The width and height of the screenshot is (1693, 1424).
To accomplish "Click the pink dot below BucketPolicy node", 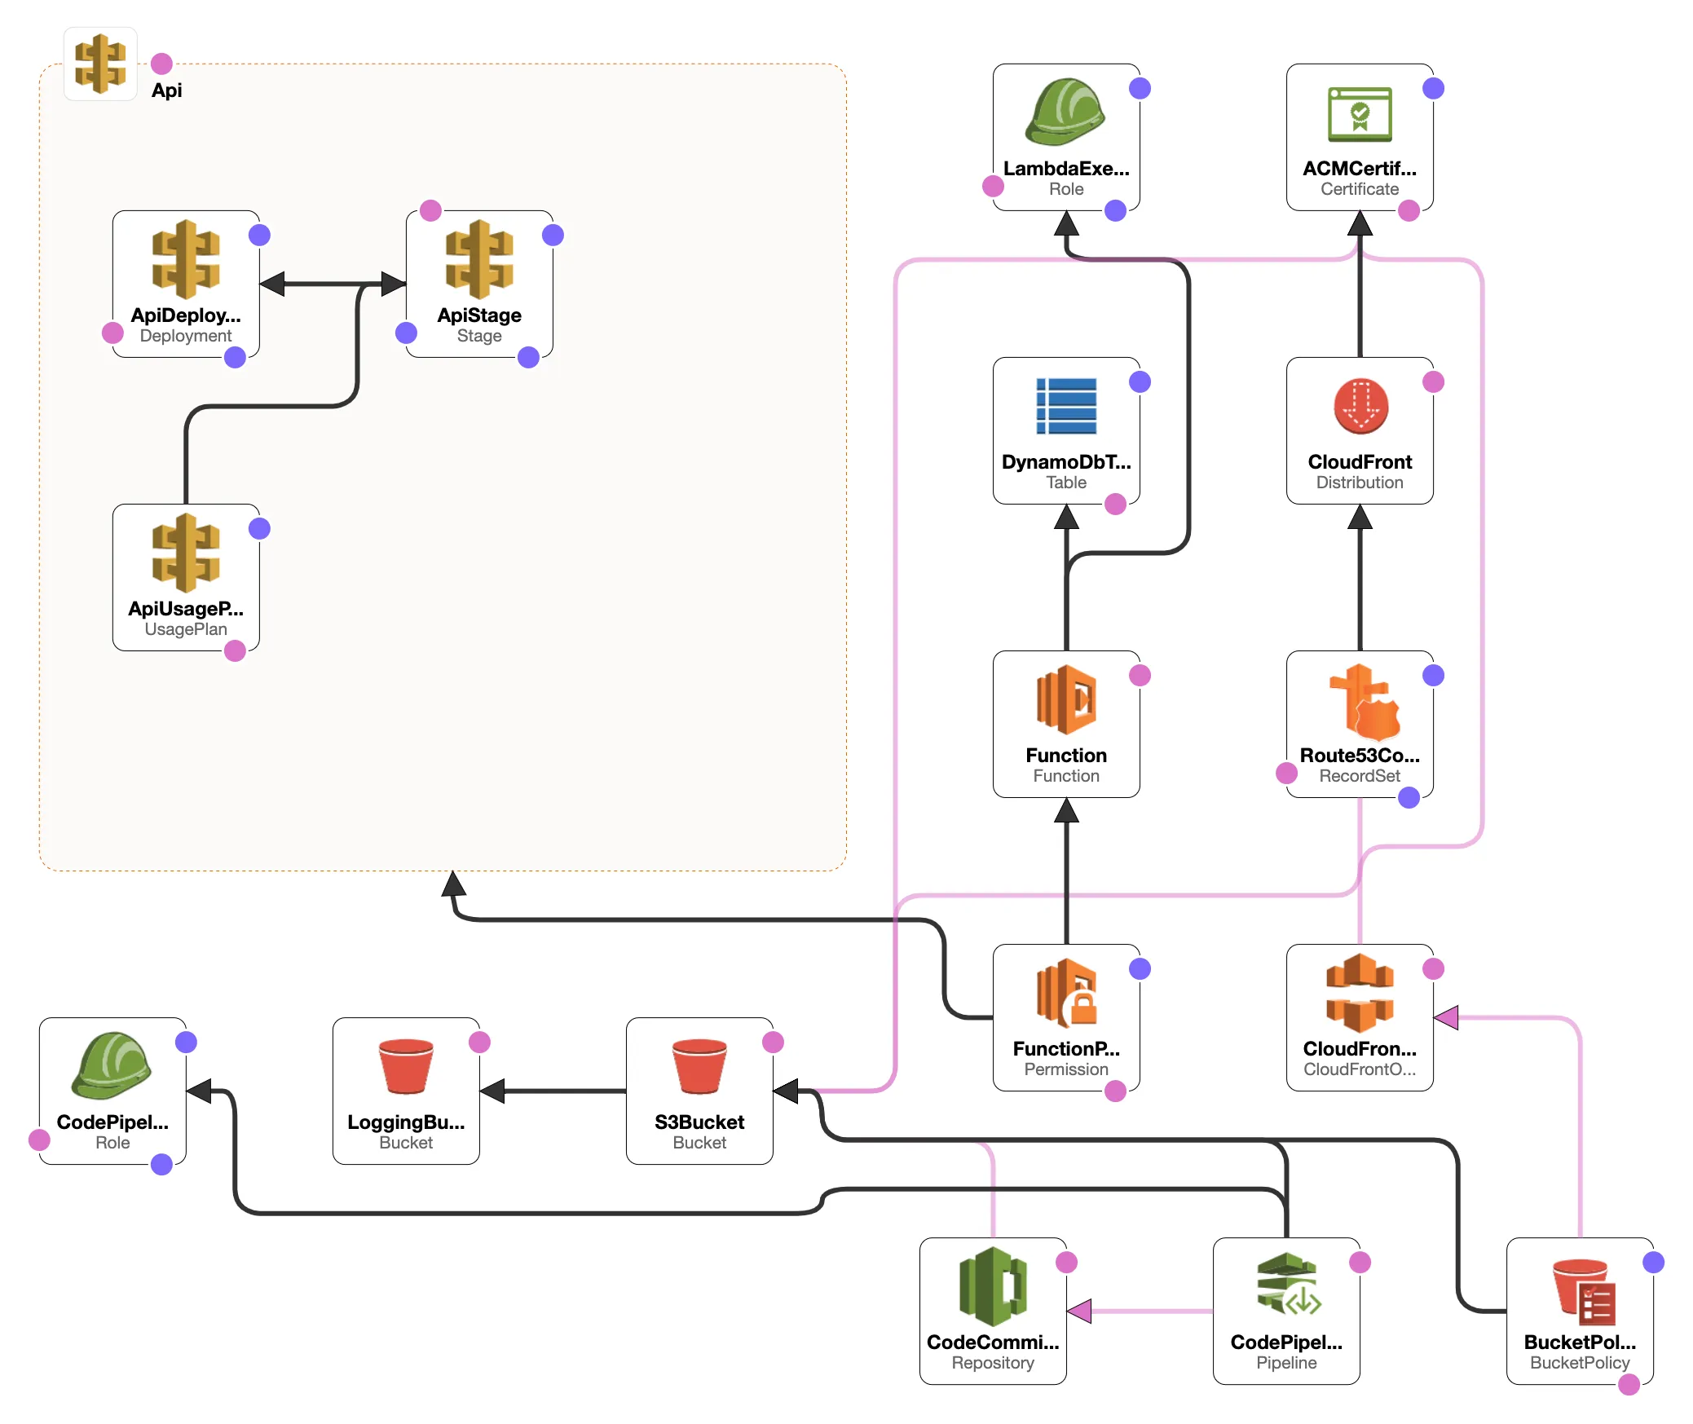I will coord(1629,1384).
